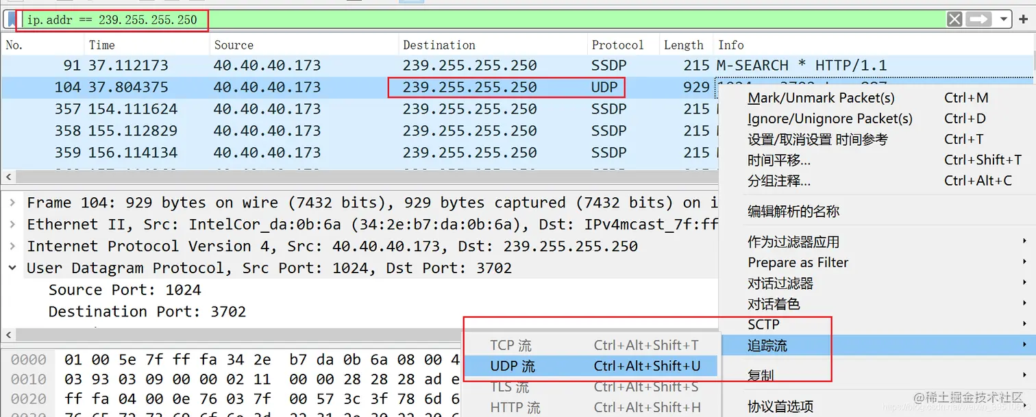The width and height of the screenshot is (1036, 417).
Task: Click hex offset 0000 row
Action: point(232,359)
